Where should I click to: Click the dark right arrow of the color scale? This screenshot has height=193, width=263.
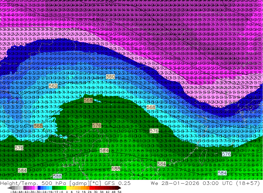120,188
